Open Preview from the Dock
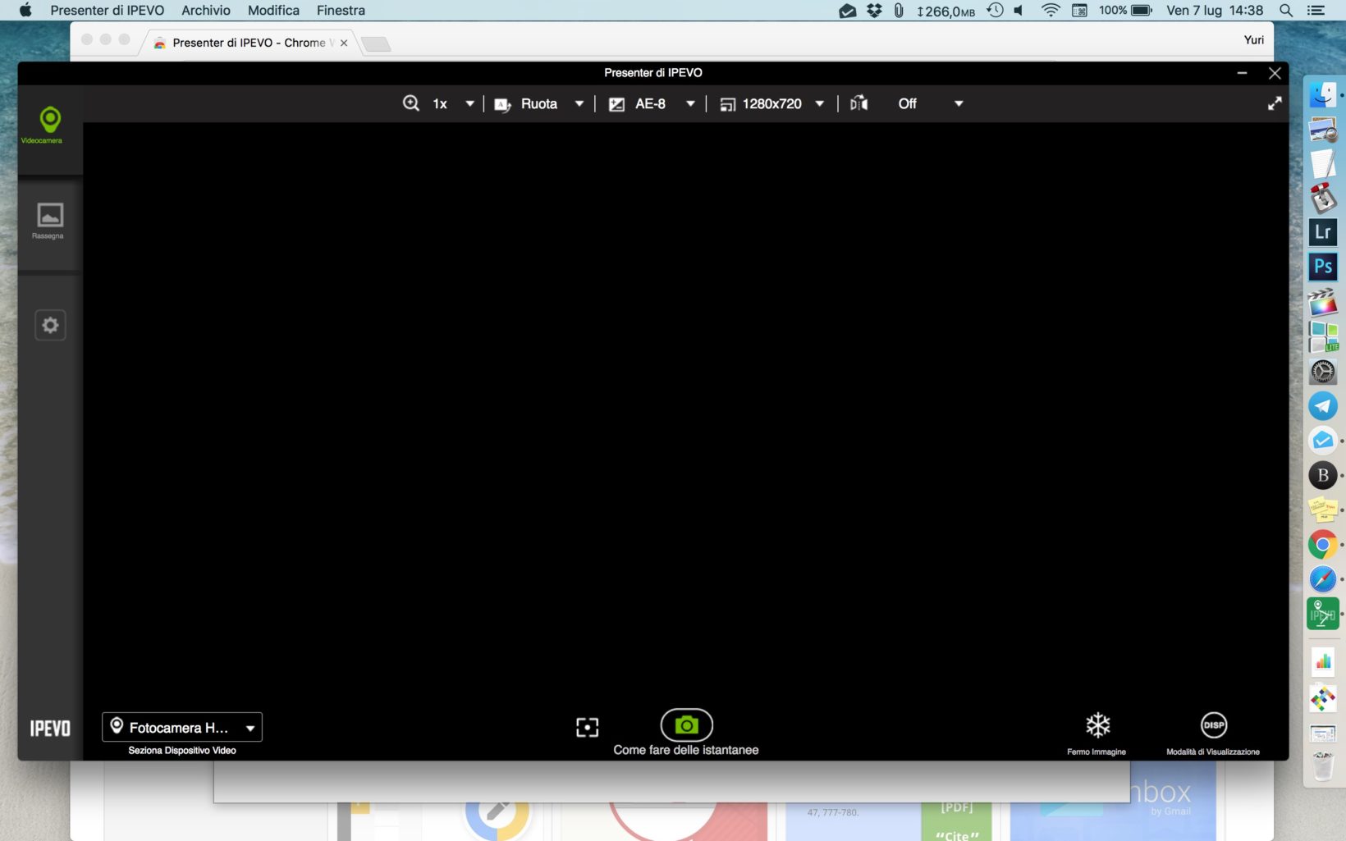 1323,130
